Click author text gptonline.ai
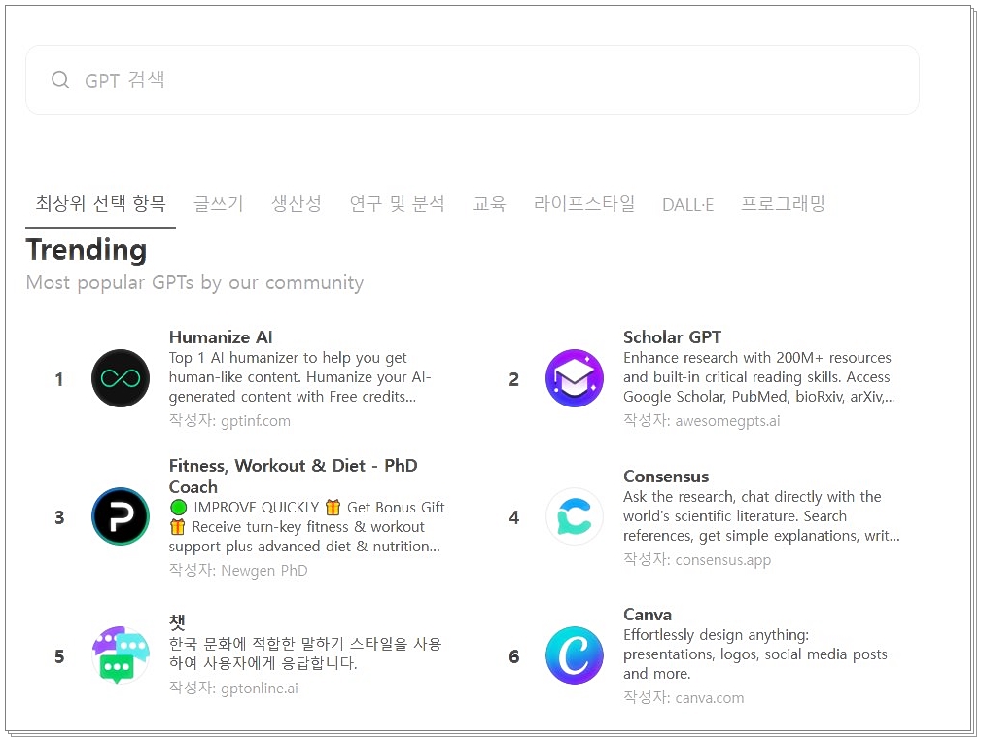The image size is (982, 742). tap(260, 689)
